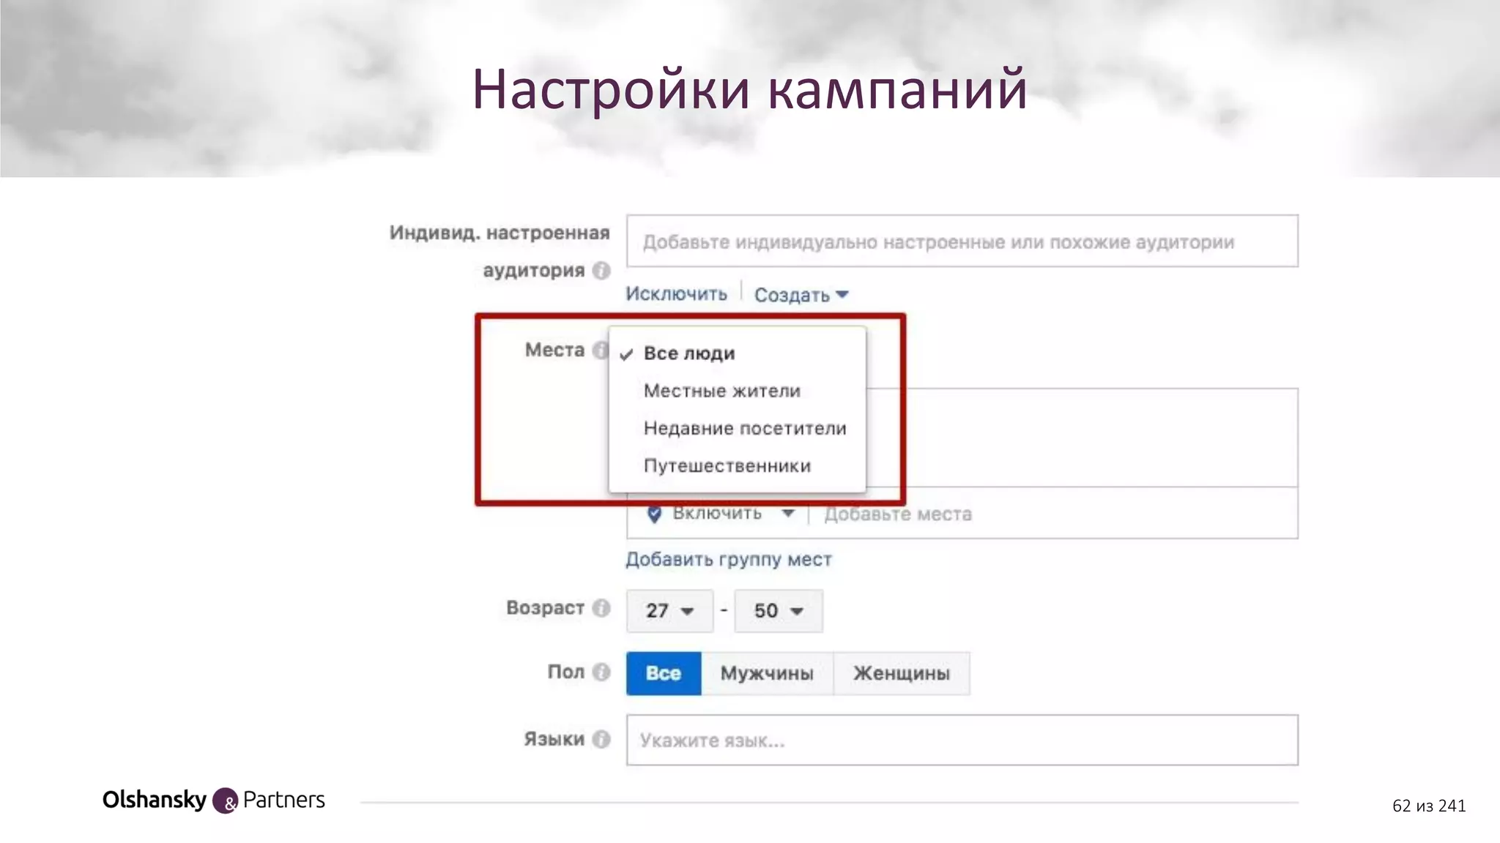Select Мужчины gender button
Viewport: 1500px width, 843px height.
coord(767,673)
